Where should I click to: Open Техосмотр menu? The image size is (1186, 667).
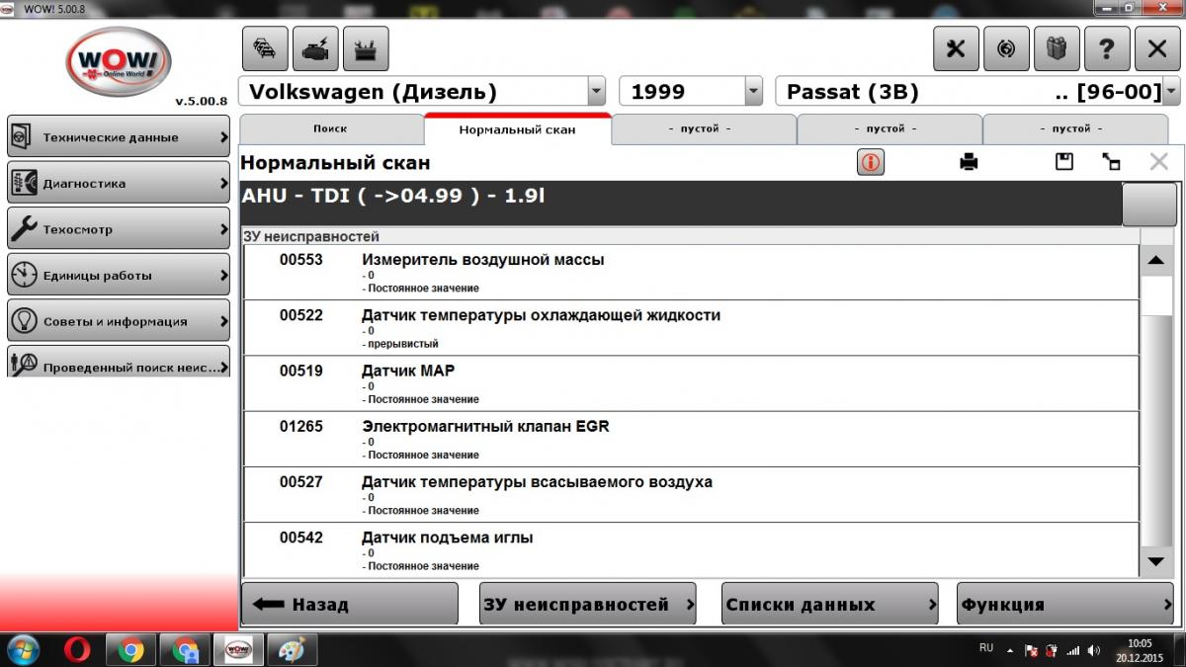click(119, 228)
